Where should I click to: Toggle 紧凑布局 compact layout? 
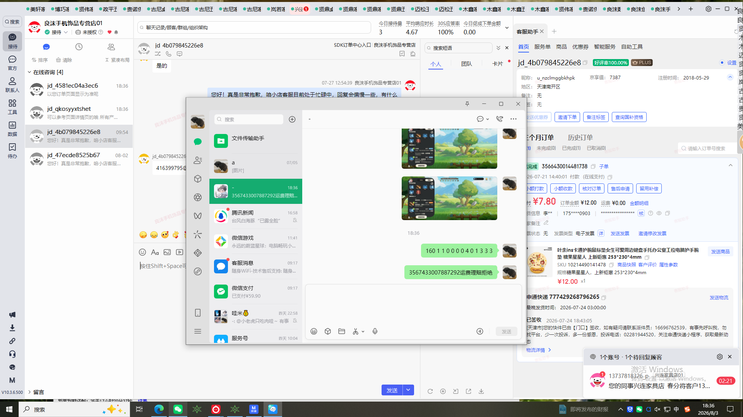117,60
